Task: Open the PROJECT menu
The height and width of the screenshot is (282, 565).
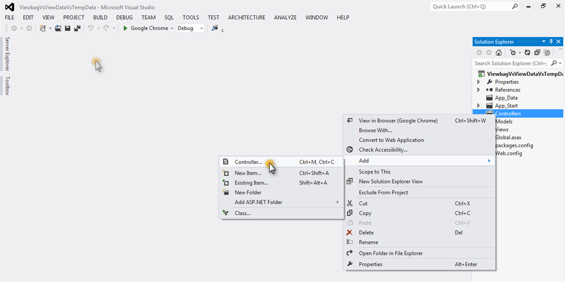Action: 74,17
